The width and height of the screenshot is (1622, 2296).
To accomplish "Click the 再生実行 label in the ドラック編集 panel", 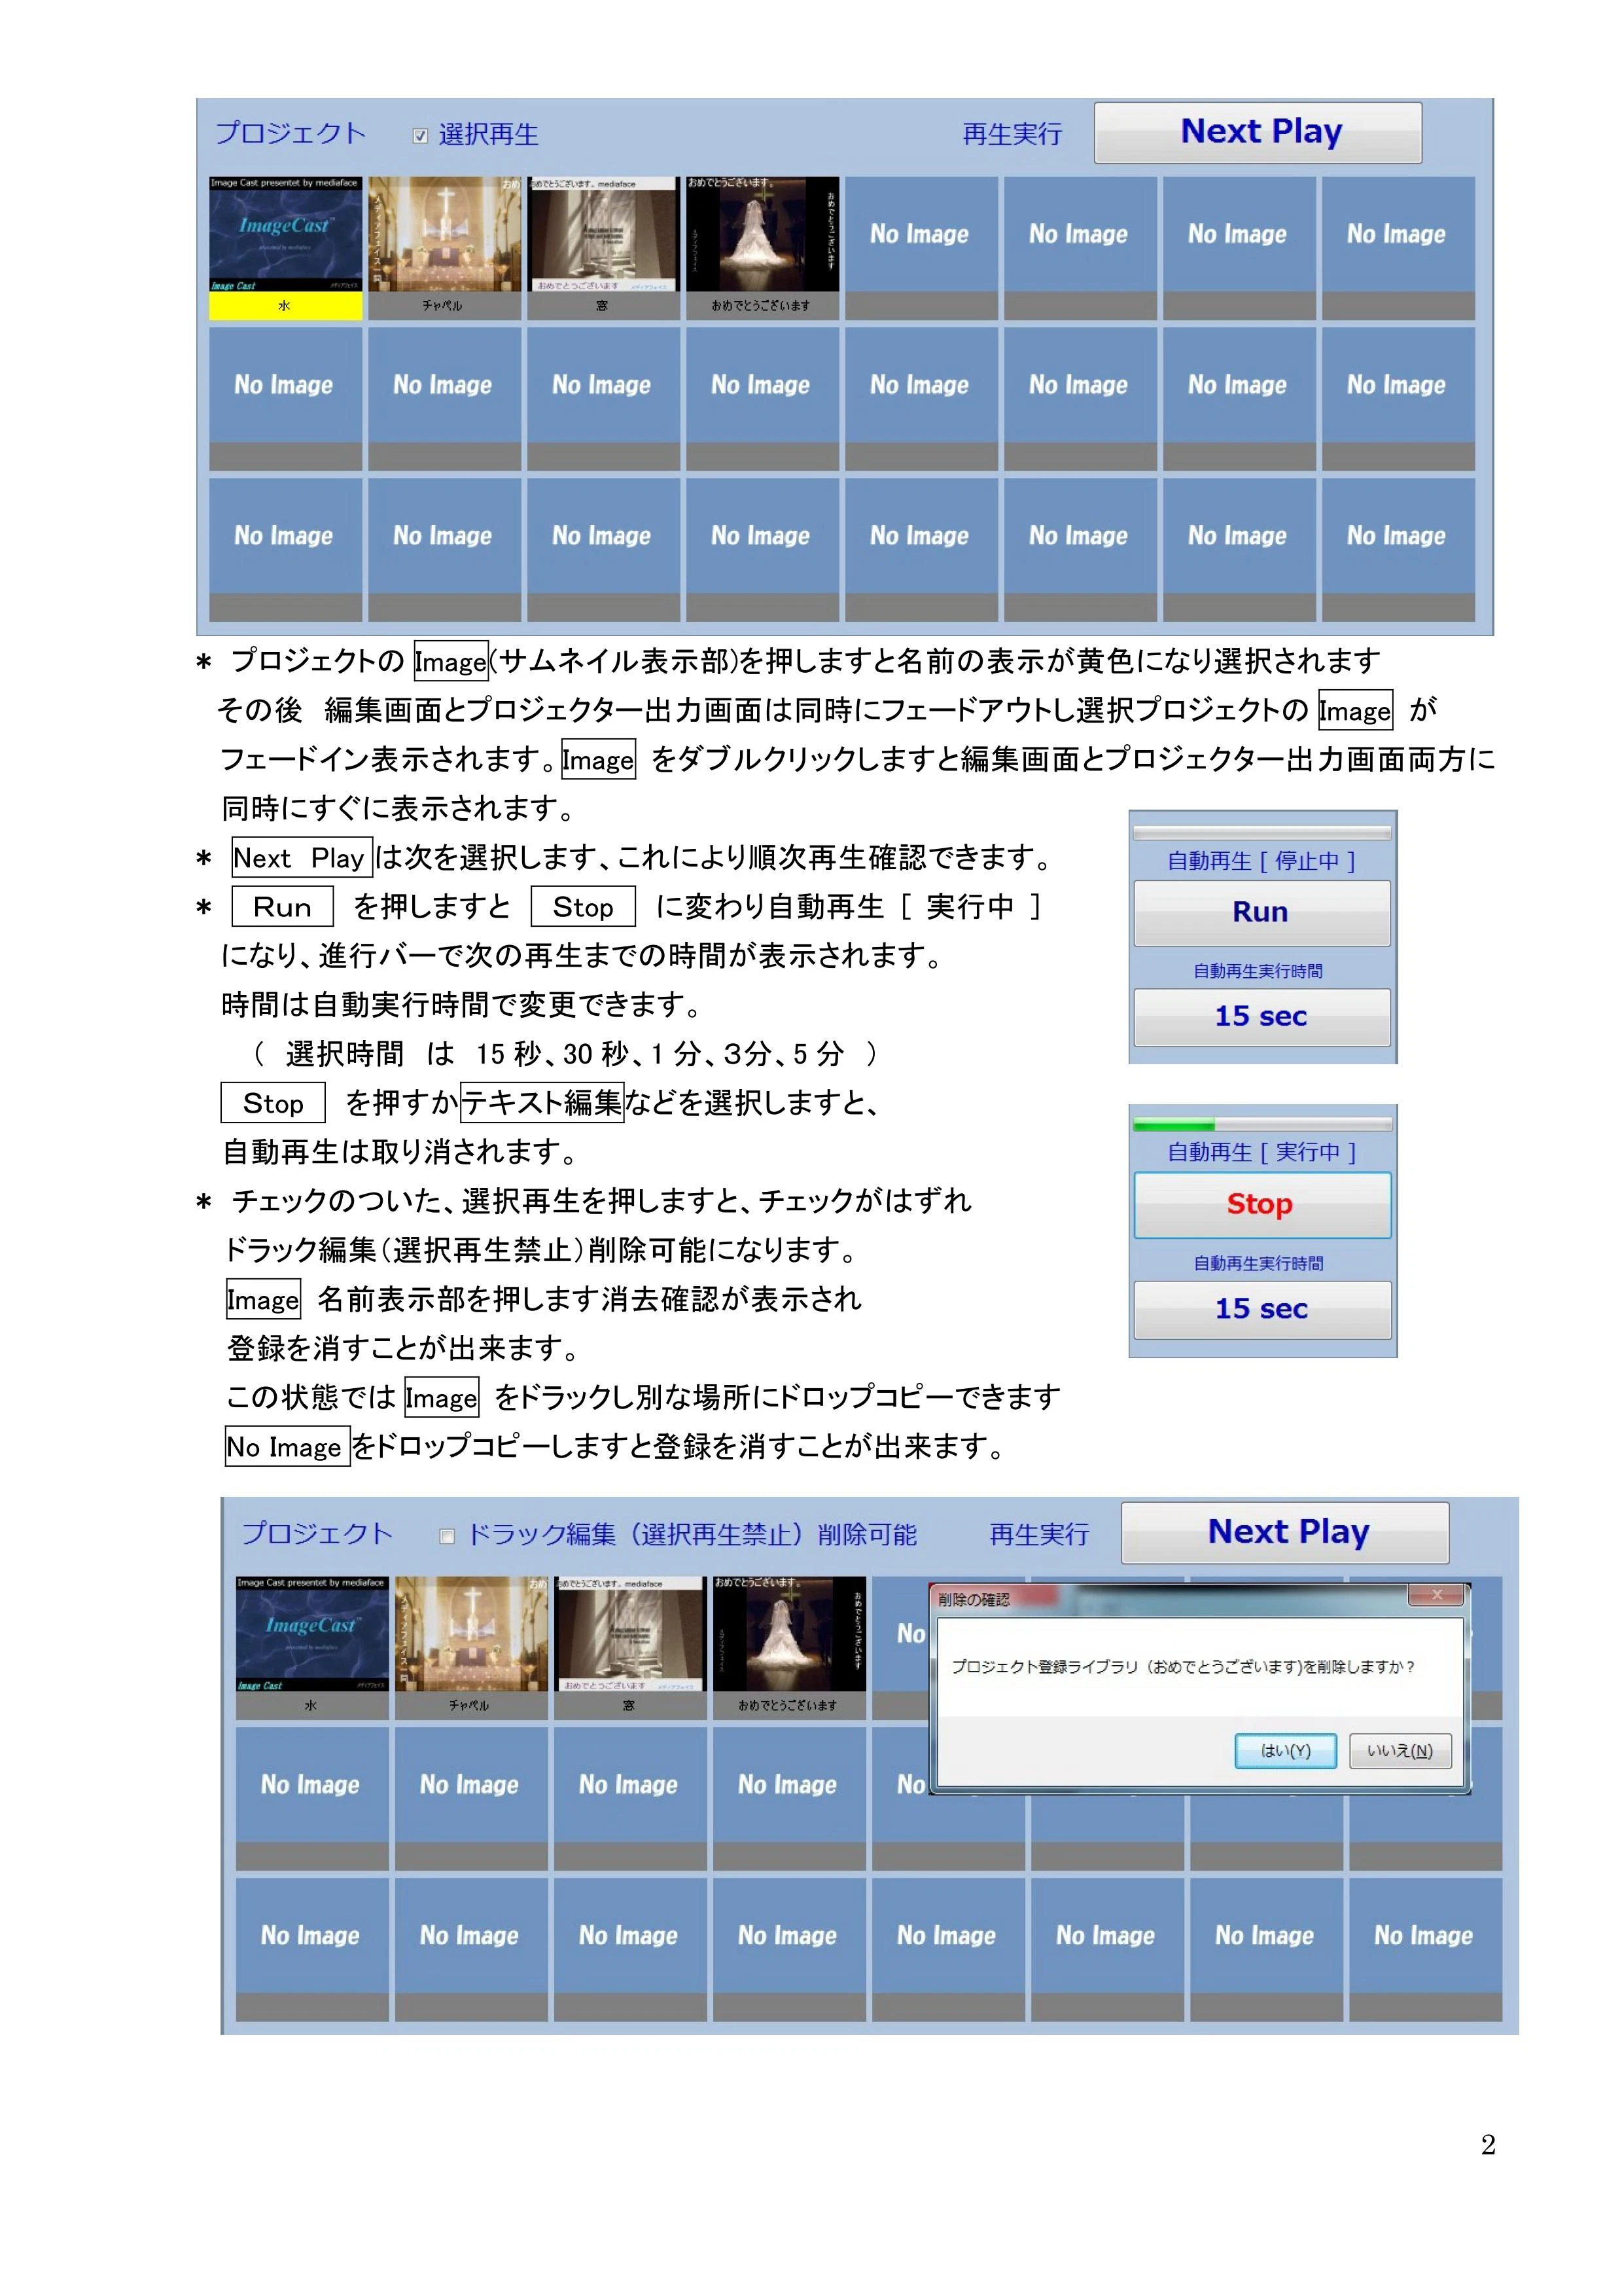I will (x=1038, y=1534).
